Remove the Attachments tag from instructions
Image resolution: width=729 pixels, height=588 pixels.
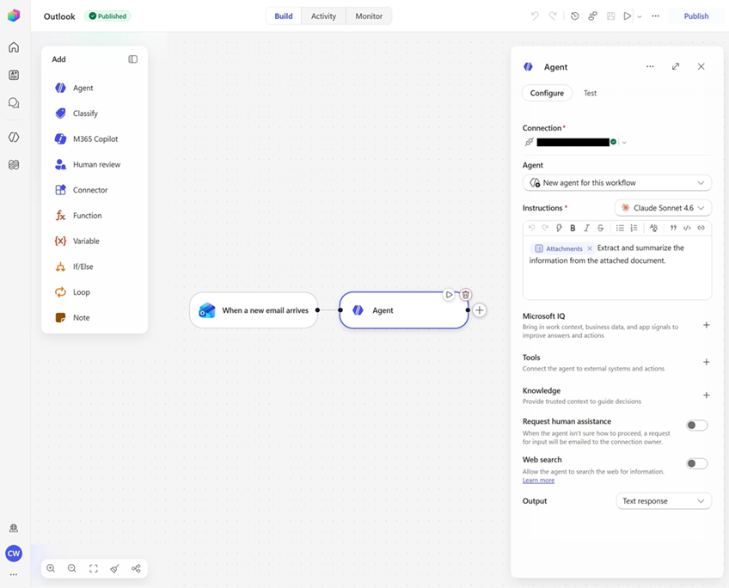tap(590, 248)
